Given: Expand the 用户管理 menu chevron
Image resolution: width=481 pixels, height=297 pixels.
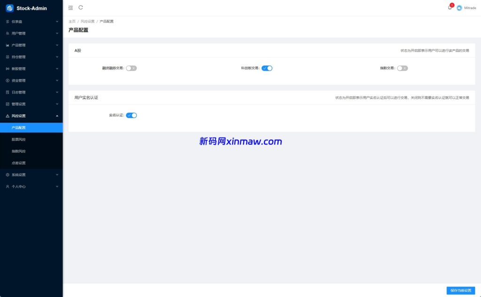Looking at the screenshot, I should pyautogui.click(x=57, y=33).
